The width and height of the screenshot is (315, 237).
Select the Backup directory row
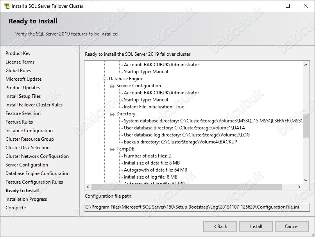click(181, 142)
